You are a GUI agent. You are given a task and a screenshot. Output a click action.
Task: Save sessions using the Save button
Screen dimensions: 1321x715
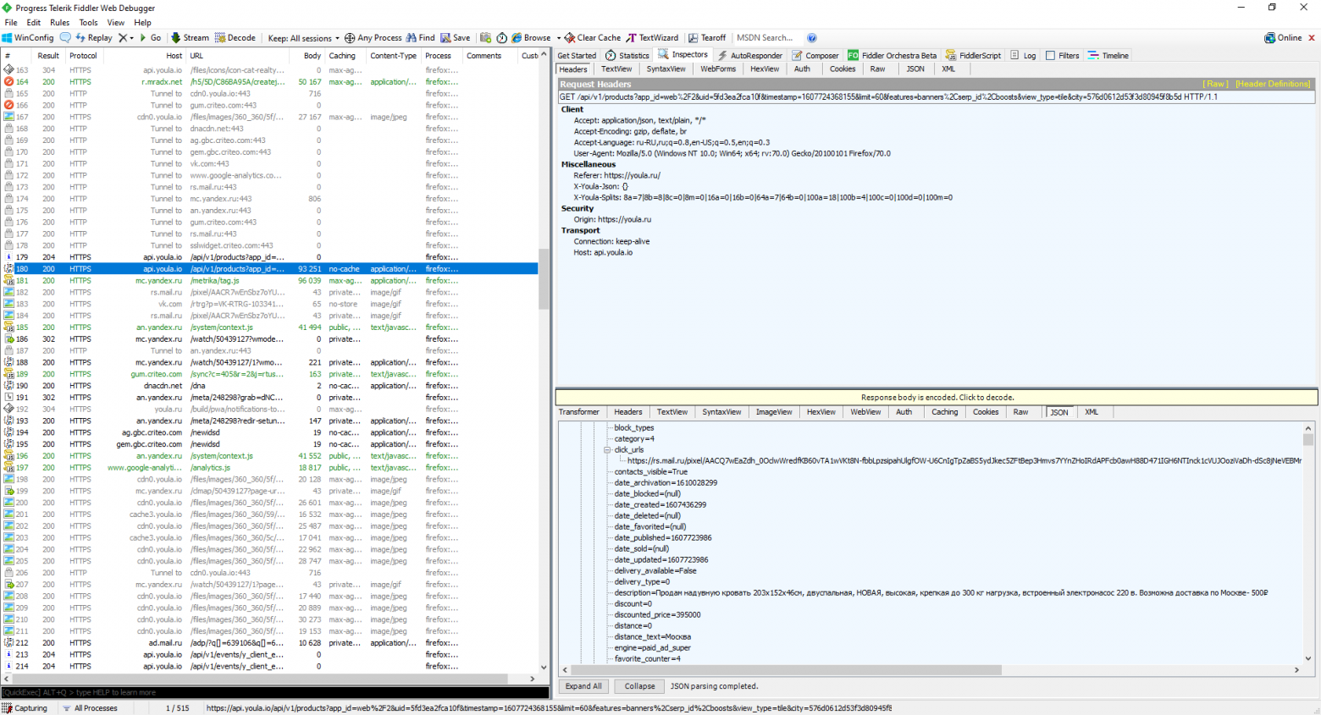pos(456,38)
